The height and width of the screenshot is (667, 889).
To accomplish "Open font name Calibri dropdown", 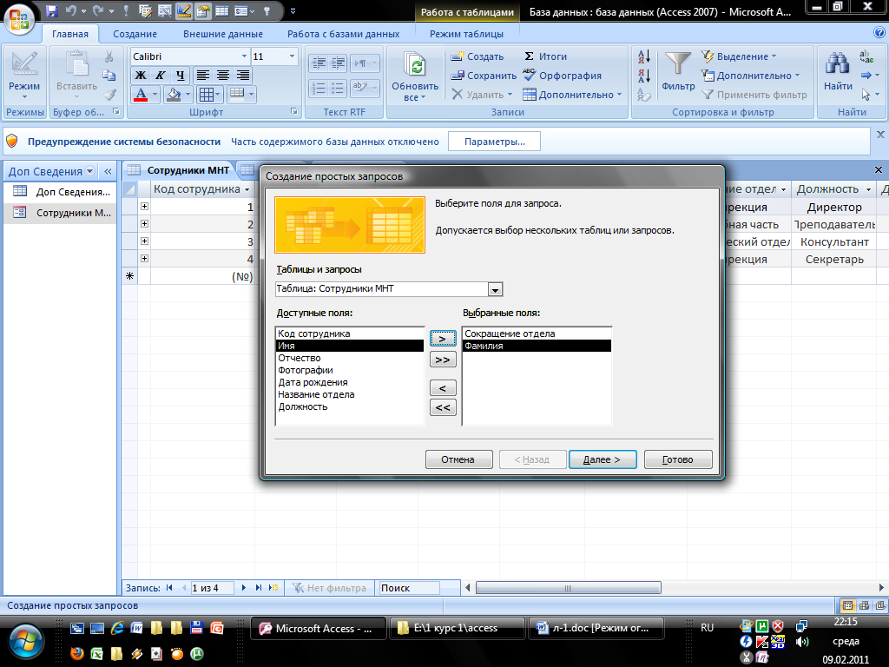I will pyautogui.click(x=244, y=56).
